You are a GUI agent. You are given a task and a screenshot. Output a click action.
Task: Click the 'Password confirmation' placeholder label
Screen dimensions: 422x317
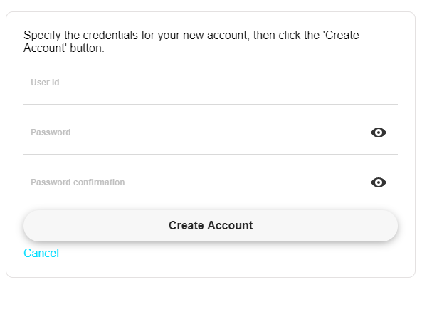(x=78, y=182)
